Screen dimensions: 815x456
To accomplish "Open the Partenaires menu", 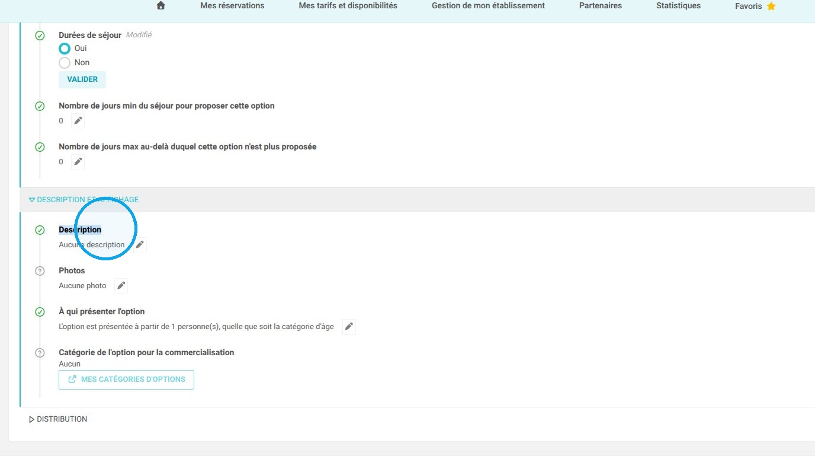I will pyautogui.click(x=601, y=6).
